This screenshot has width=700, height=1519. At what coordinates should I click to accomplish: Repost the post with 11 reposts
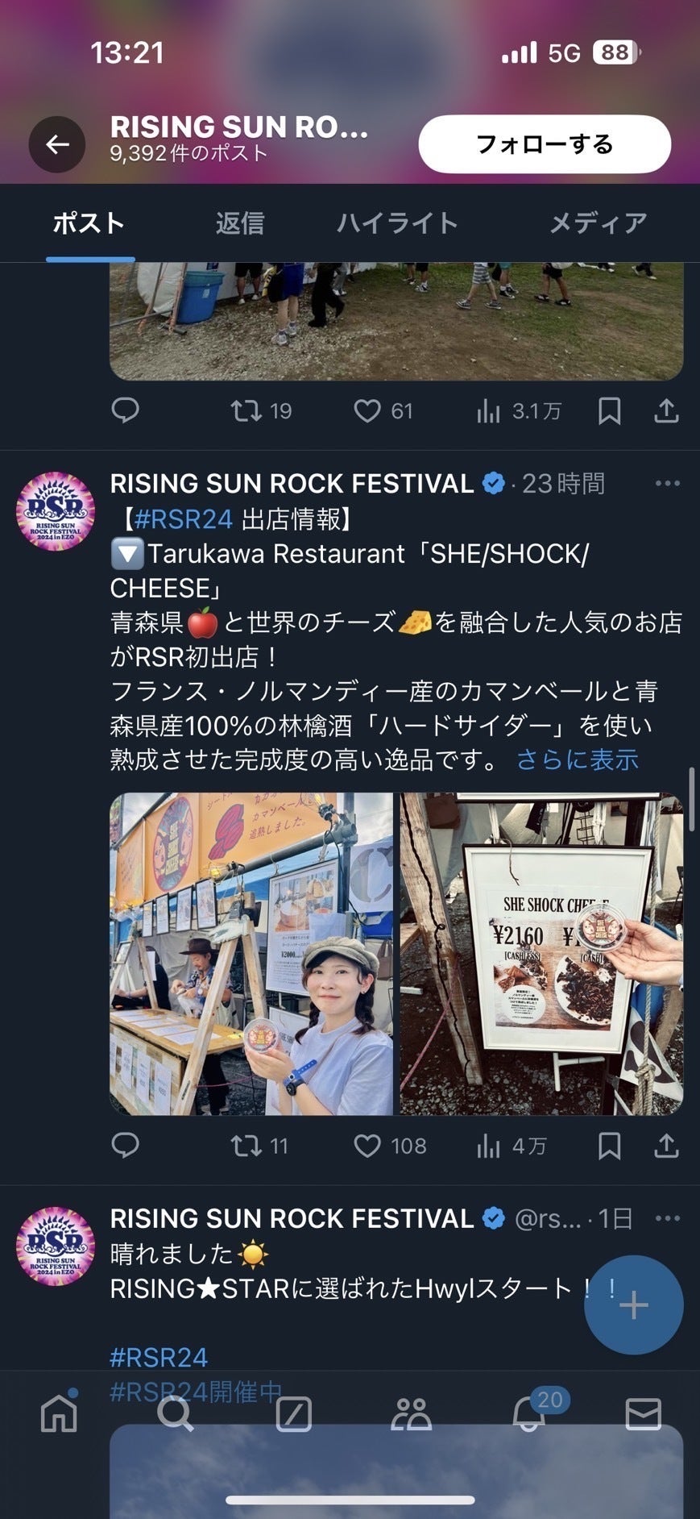pyautogui.click(x=259, y=1146)
